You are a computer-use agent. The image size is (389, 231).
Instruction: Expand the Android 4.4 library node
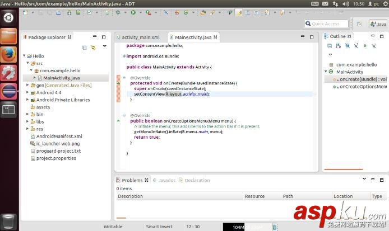click(27, 92)
